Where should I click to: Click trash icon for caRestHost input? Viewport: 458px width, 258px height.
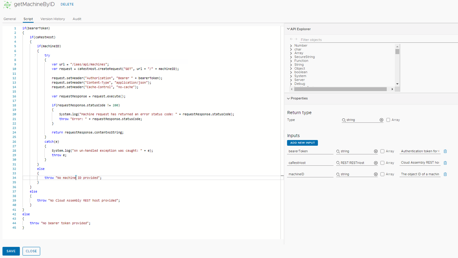[445, 163]
